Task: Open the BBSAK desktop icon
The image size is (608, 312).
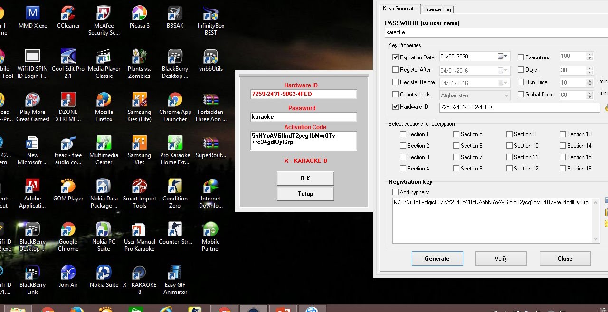Action: pyautogui.click(x=175, y=17)
